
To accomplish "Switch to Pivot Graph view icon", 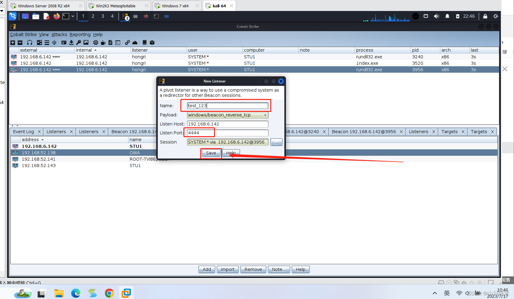I will (39, 42).
